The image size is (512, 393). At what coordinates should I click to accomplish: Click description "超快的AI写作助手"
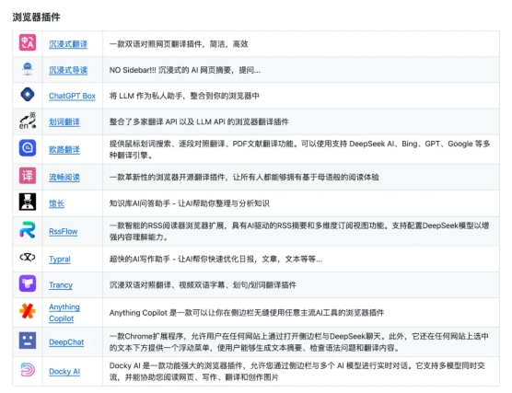point(215,260)
